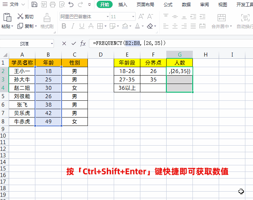253x200 pixels.
Task: Open the File menu dropdown arrow
Action: [x=23, y=4]
